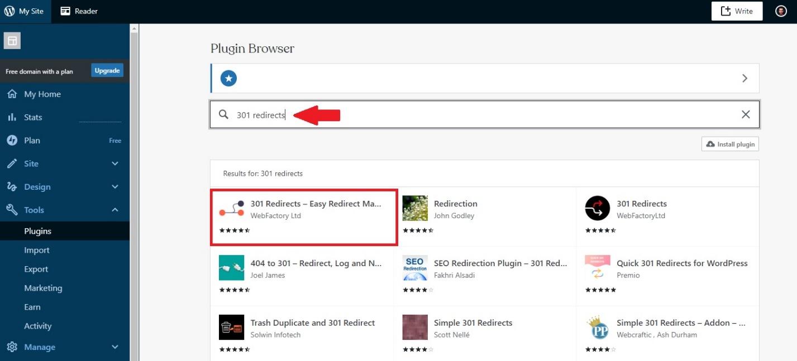Collapse the Tools menu section
Screen dimensions: 797x361
coord(65,210)
